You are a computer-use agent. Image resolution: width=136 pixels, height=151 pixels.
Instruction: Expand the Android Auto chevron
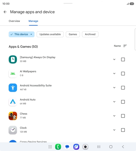click(x=114, y=102)
